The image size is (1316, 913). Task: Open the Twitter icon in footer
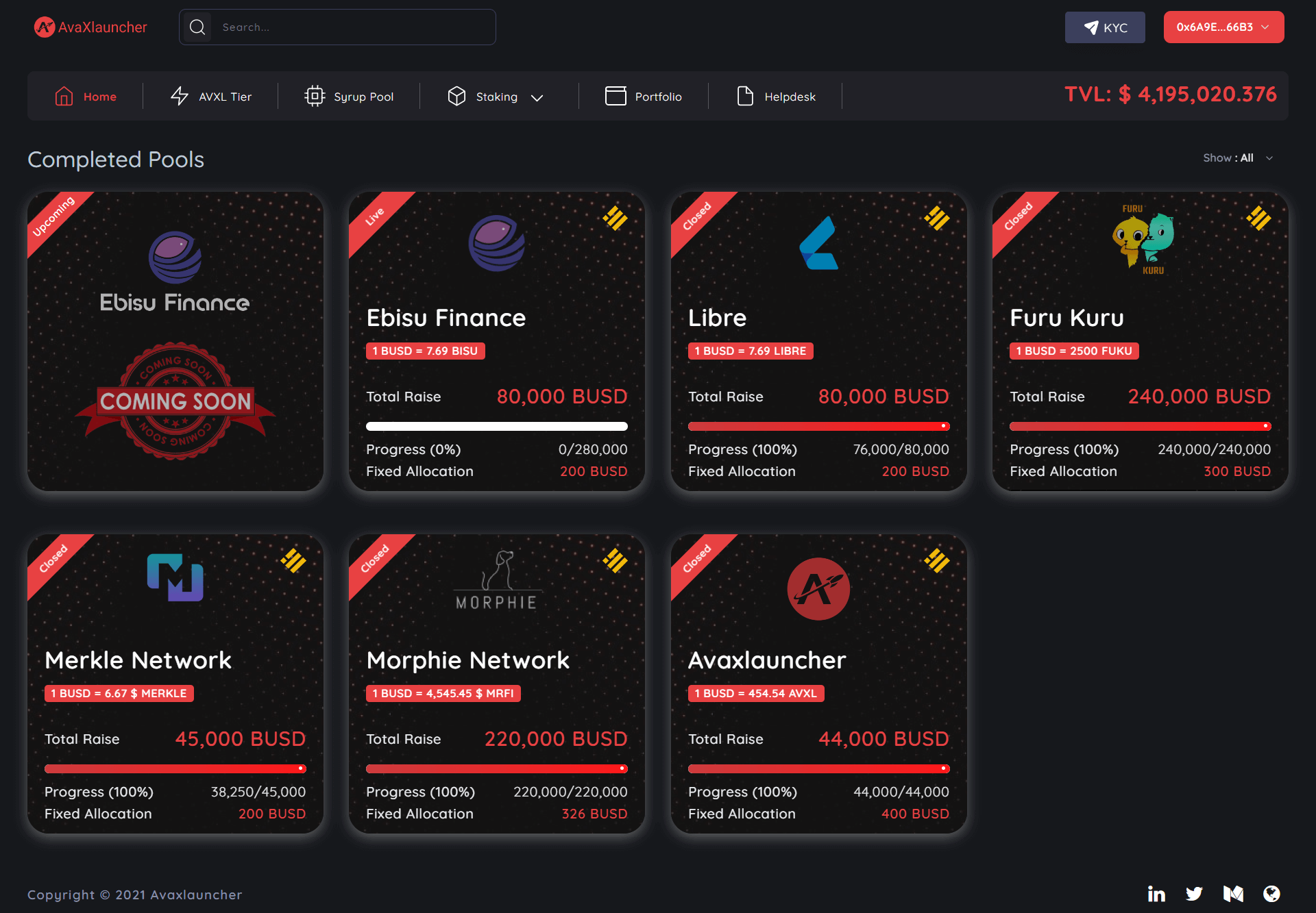pos(1194,894)
